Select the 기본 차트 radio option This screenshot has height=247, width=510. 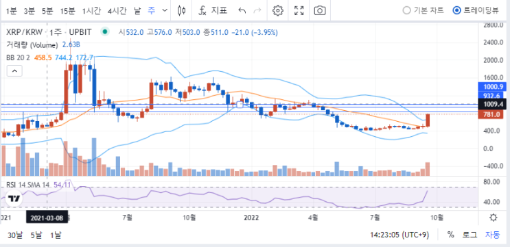pos(423,10)
